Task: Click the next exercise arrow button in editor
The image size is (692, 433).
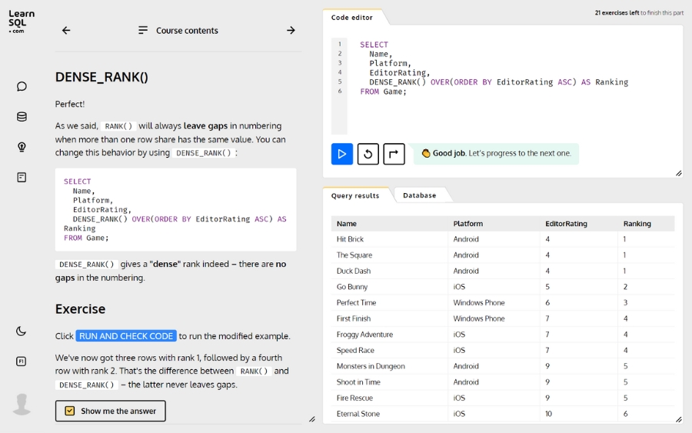Action: 394,154
